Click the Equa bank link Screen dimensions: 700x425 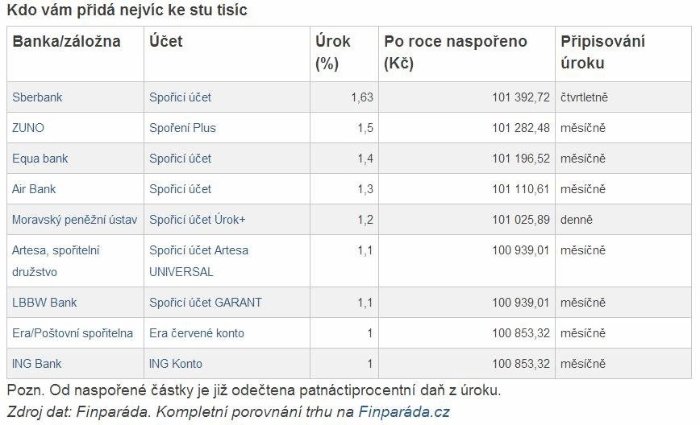click(40, 159)
